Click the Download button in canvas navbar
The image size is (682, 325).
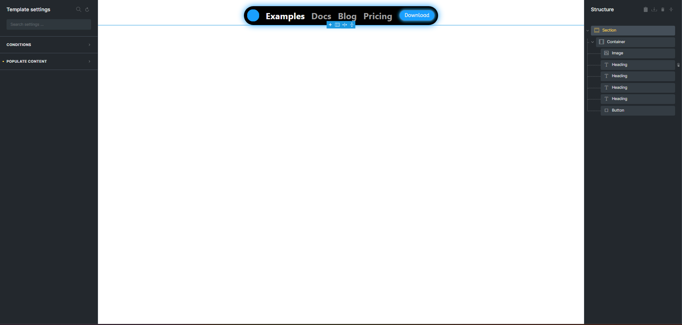(417, 15)
